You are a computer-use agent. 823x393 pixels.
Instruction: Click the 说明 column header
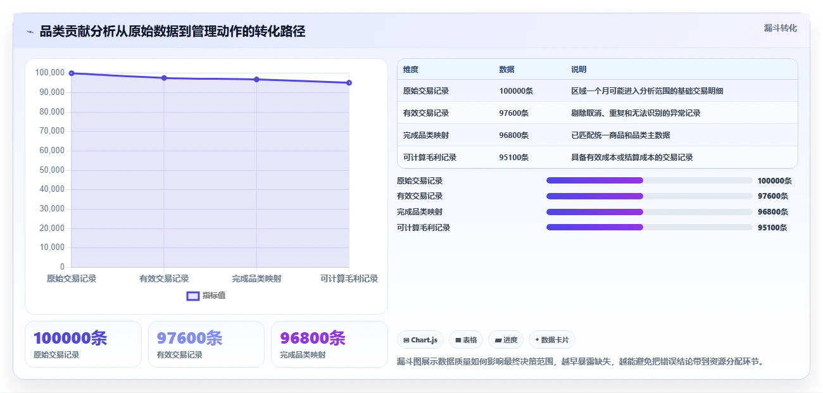click(x=579, y=70)
